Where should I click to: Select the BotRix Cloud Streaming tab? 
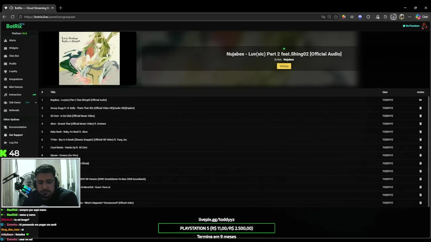(29, 8)
